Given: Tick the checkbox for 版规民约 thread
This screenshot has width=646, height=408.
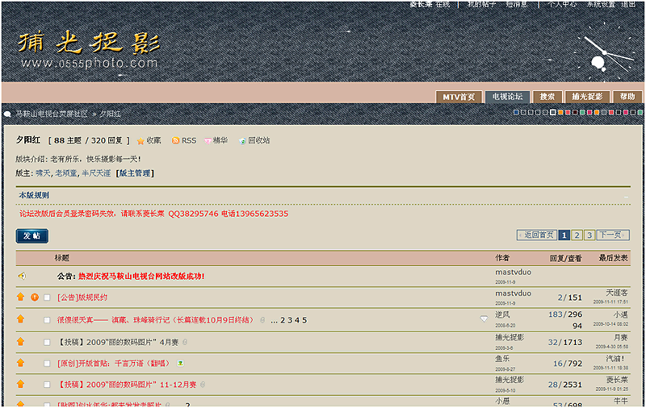Looking at the screenshot, I should [48, 298].
